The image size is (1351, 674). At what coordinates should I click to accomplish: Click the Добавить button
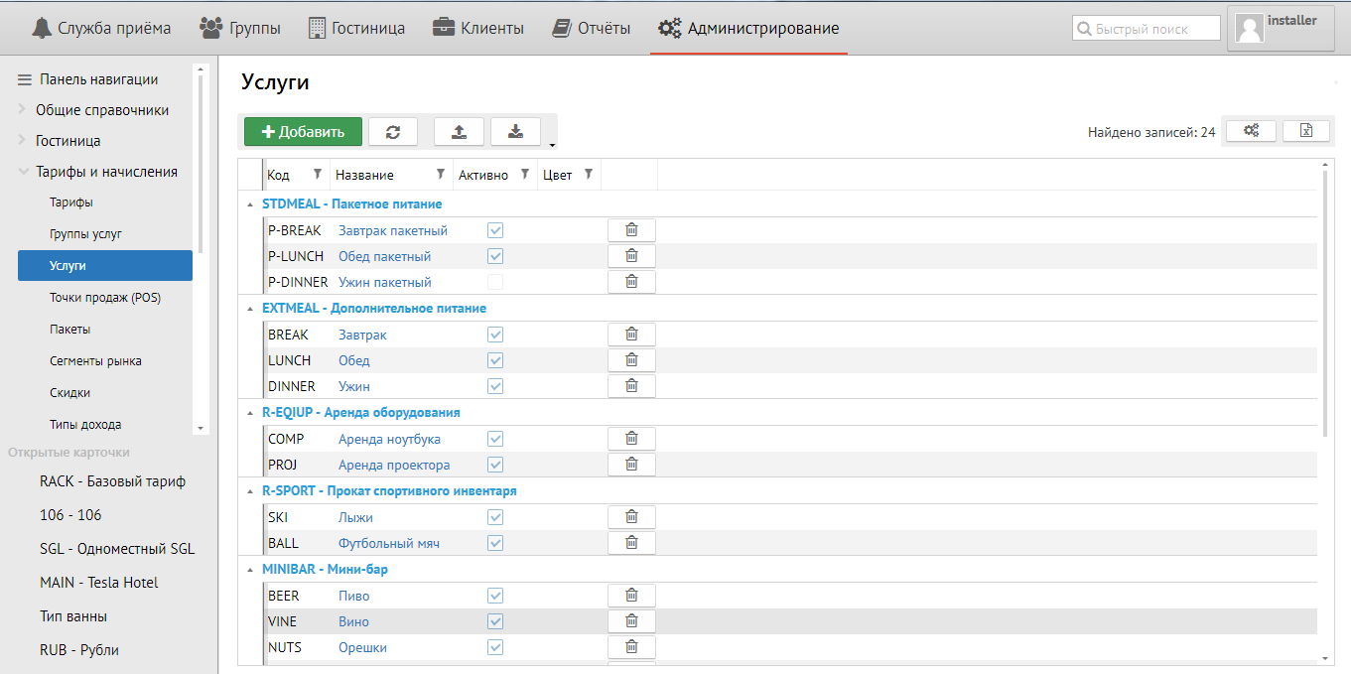[303, 132]
